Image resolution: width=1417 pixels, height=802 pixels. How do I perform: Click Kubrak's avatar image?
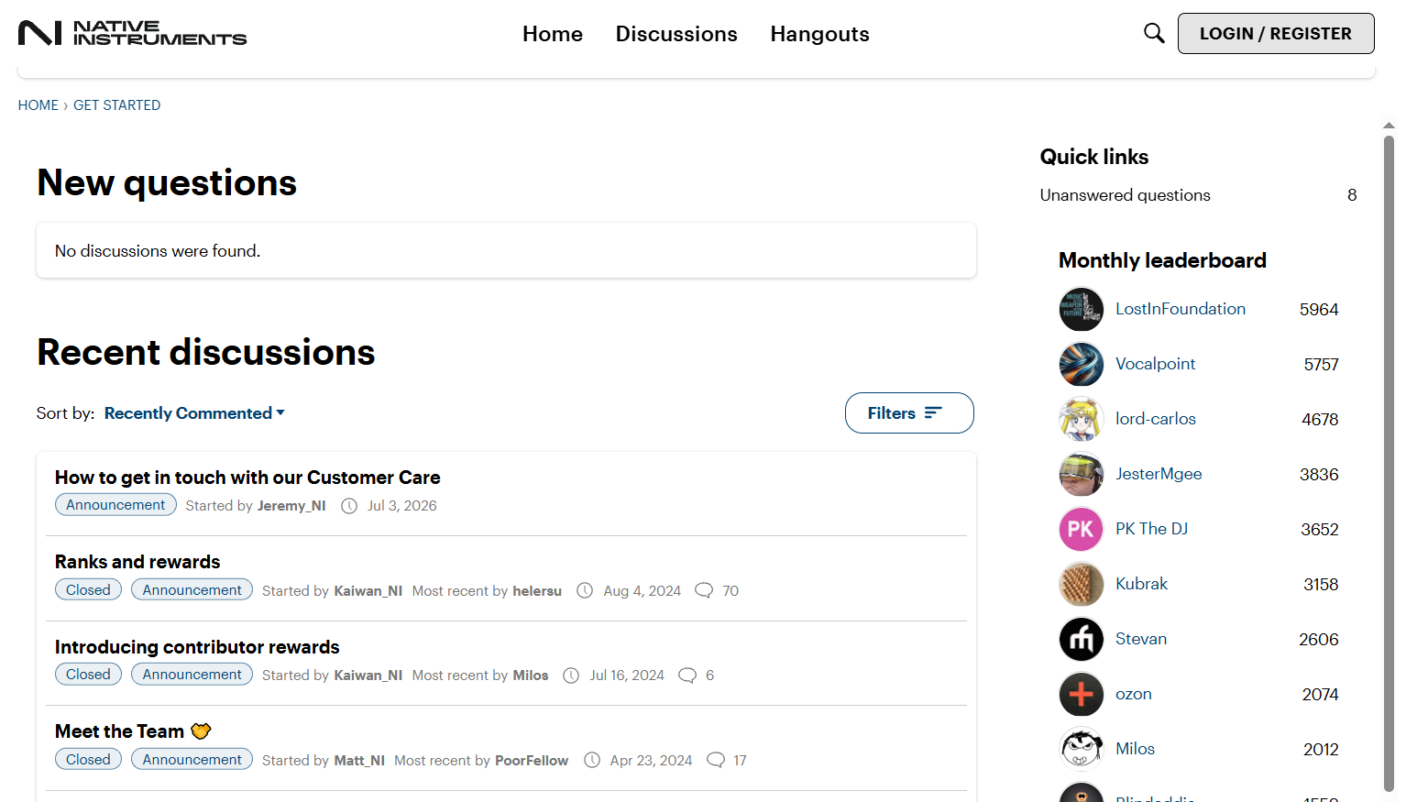(x=1082, y=585)
